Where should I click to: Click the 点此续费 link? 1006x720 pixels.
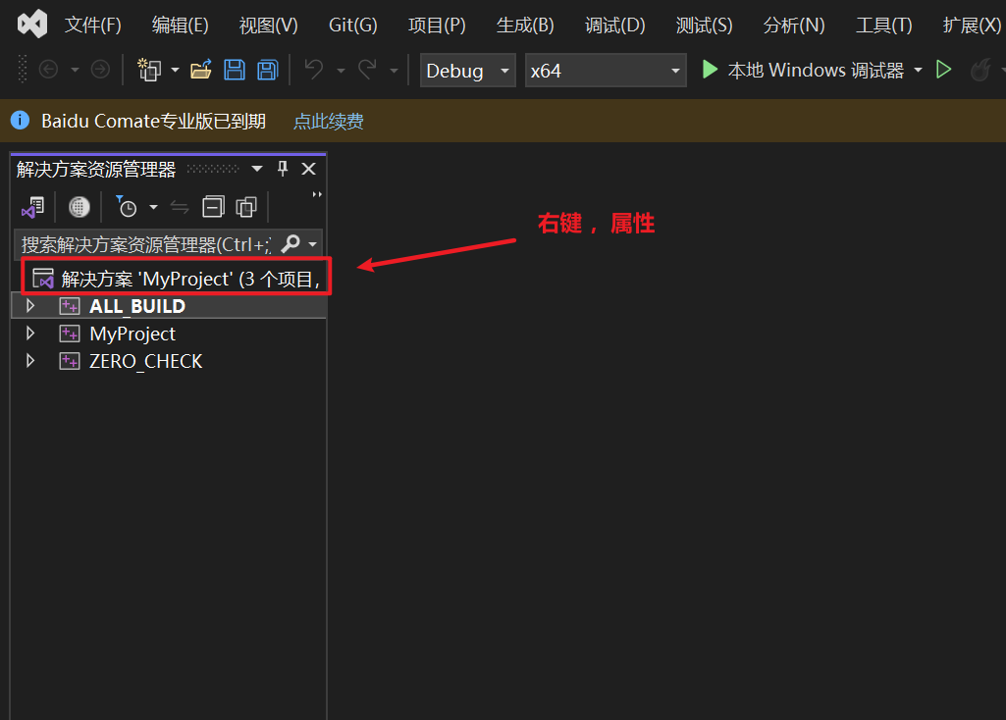tap(329, 122)
